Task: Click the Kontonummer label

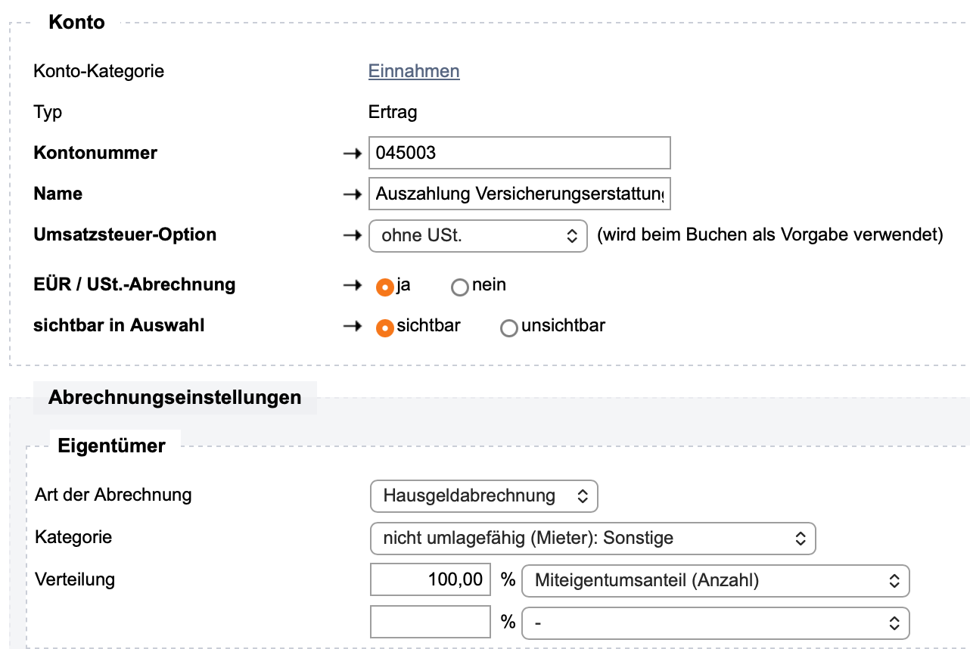Action: coord(95,153)
